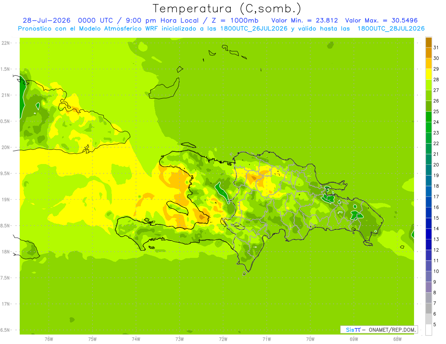Click the legend value label "11"
This screenshot has height=344, width=446.
tap(436, 261)
